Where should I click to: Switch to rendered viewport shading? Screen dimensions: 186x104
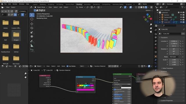(x=146, y=7)
